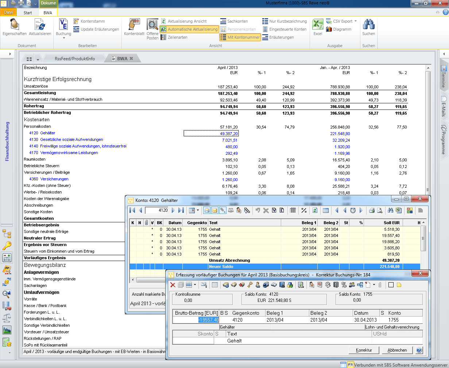Click the red delete X in Erfassung toolbar
Viewport: 449px width, 368px height.
[x=173, y=285]
